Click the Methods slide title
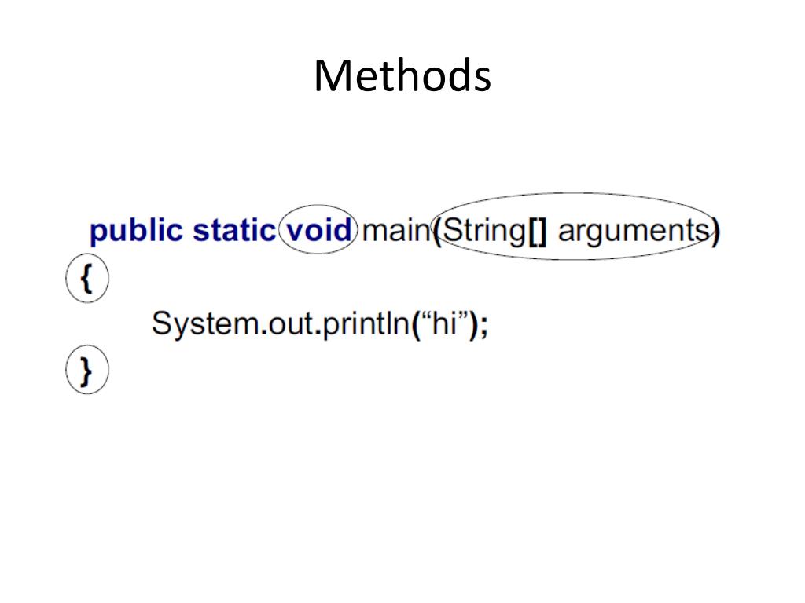 402,76
